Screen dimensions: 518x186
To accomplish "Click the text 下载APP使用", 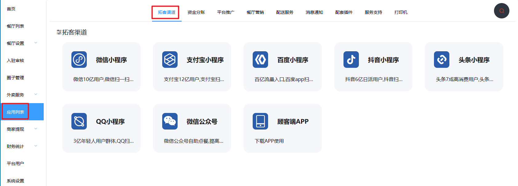I will 269,141.
